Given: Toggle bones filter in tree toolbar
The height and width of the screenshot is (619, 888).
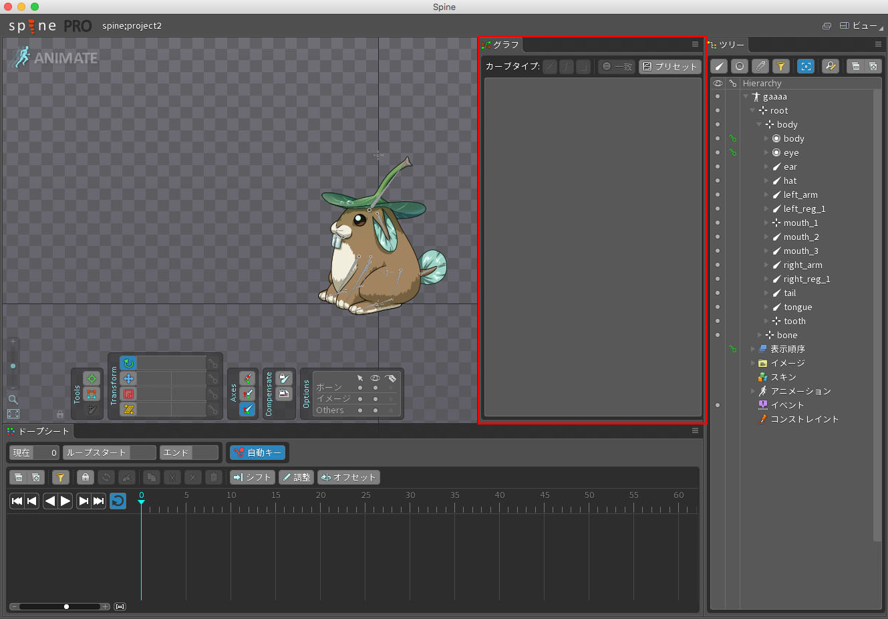Looking at the screenshot, I should click(x=719, y=66).
